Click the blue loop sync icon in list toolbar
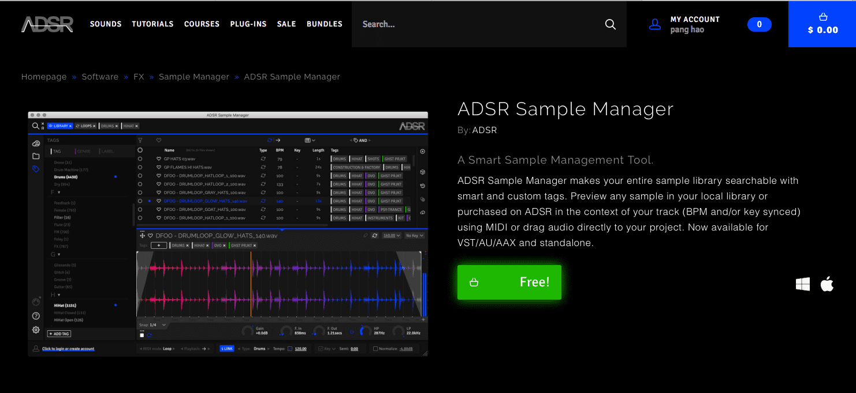Image resolution: width=856 pixels, height=393 pixels. click(x=270, y=140)
